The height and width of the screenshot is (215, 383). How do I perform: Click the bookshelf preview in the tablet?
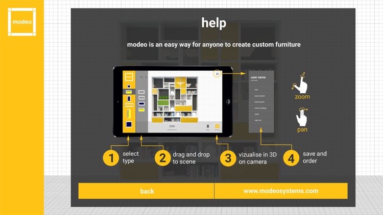coord(175,99)
